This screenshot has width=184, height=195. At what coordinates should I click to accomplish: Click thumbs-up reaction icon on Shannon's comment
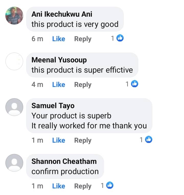pyautogui.click(x=110, y=185)
